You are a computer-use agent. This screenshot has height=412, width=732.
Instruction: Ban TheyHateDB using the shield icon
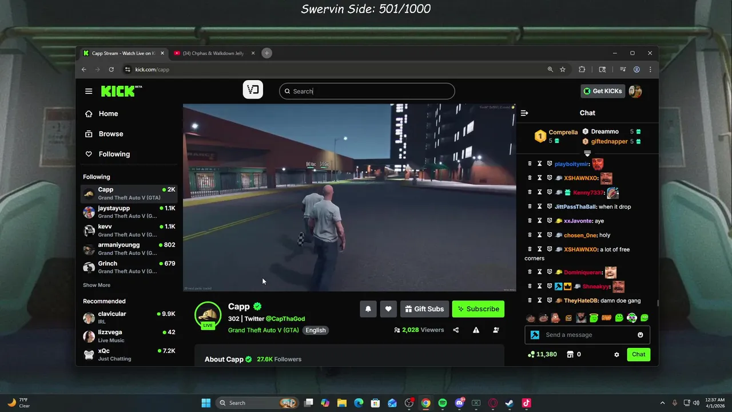[x=550, y=300]
